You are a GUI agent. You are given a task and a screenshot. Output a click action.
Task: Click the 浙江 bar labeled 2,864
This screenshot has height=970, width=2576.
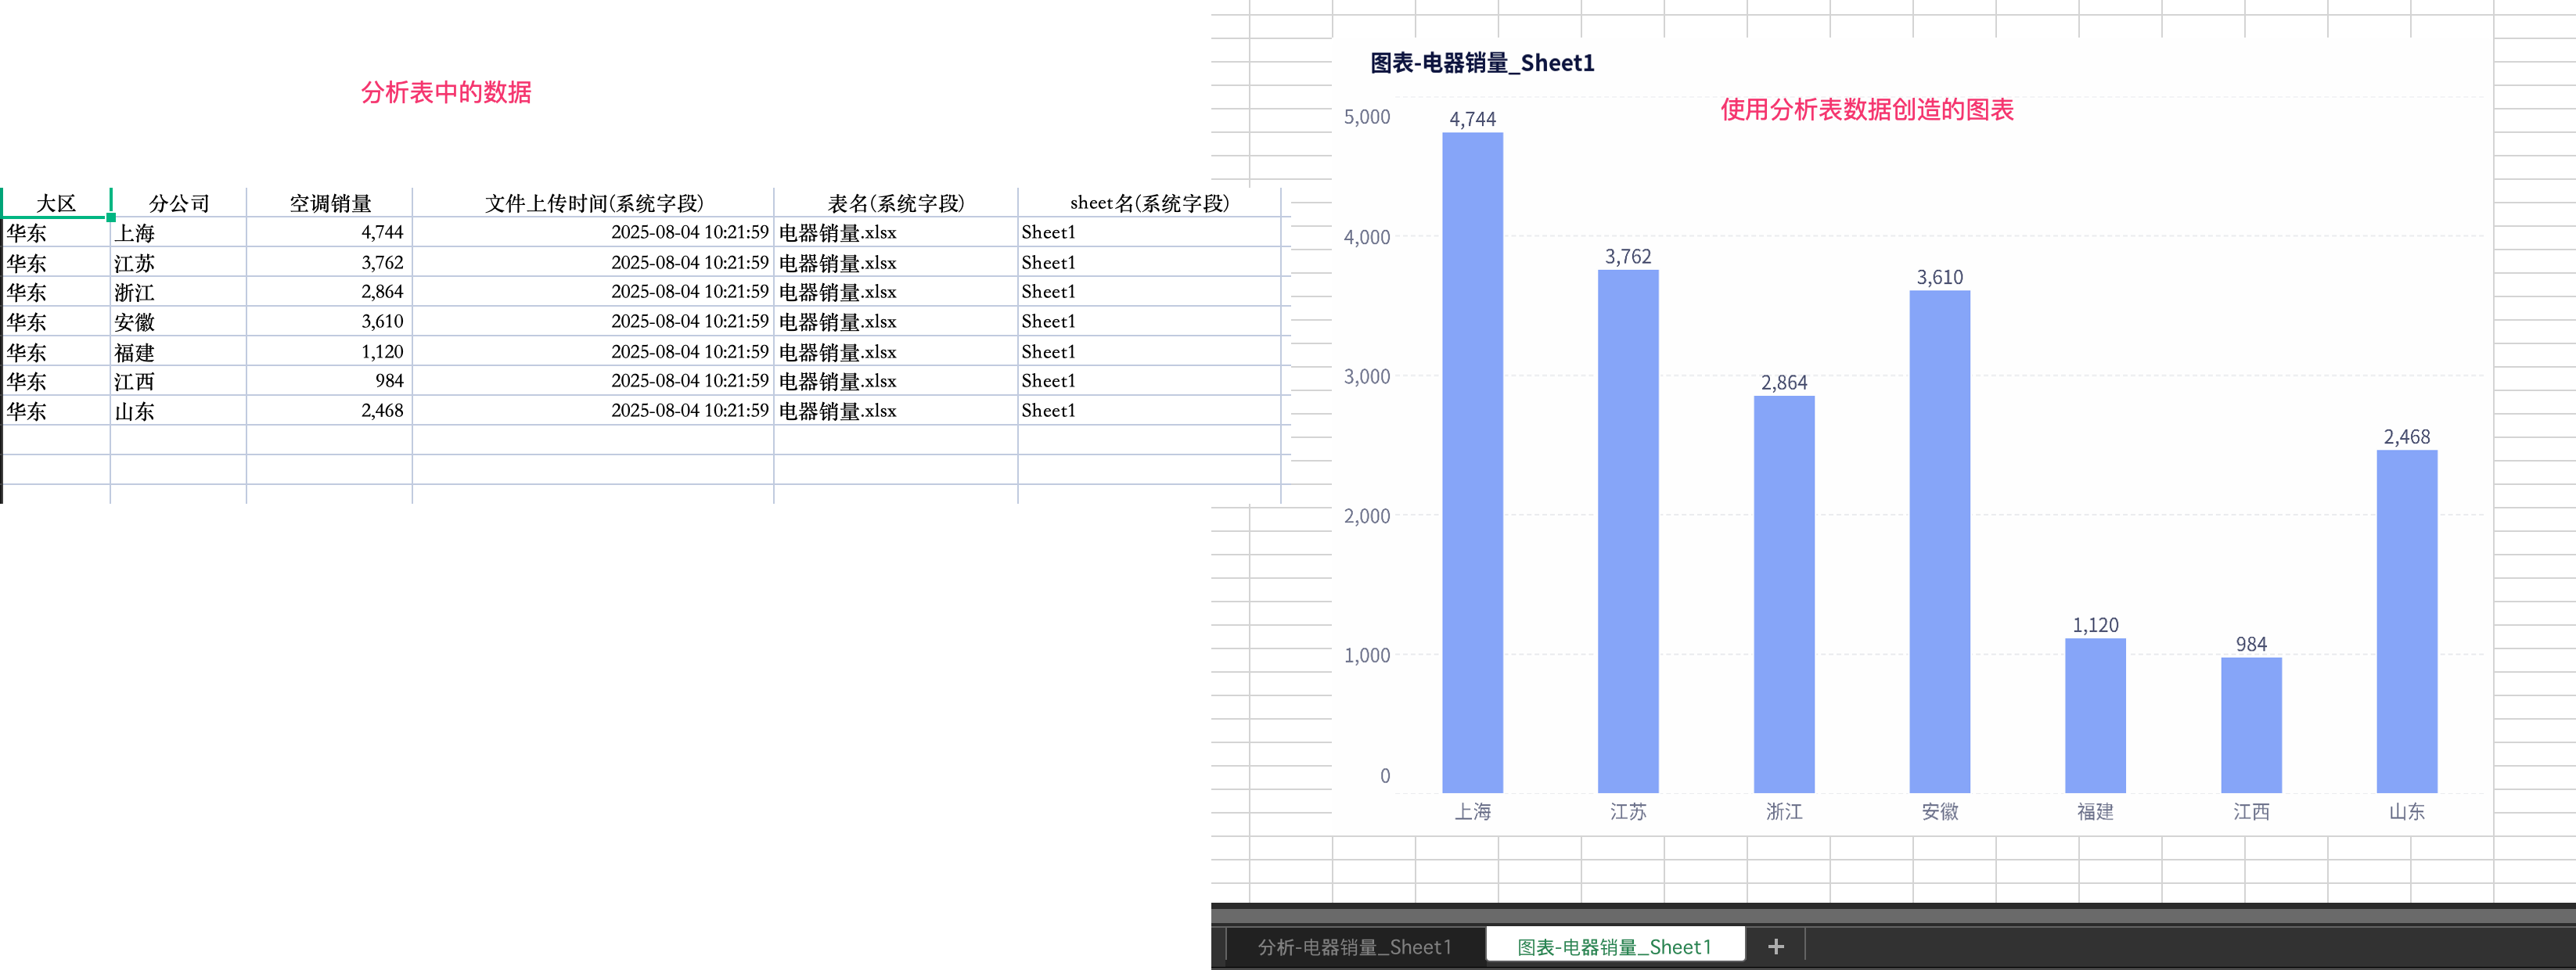(1783, 594)
